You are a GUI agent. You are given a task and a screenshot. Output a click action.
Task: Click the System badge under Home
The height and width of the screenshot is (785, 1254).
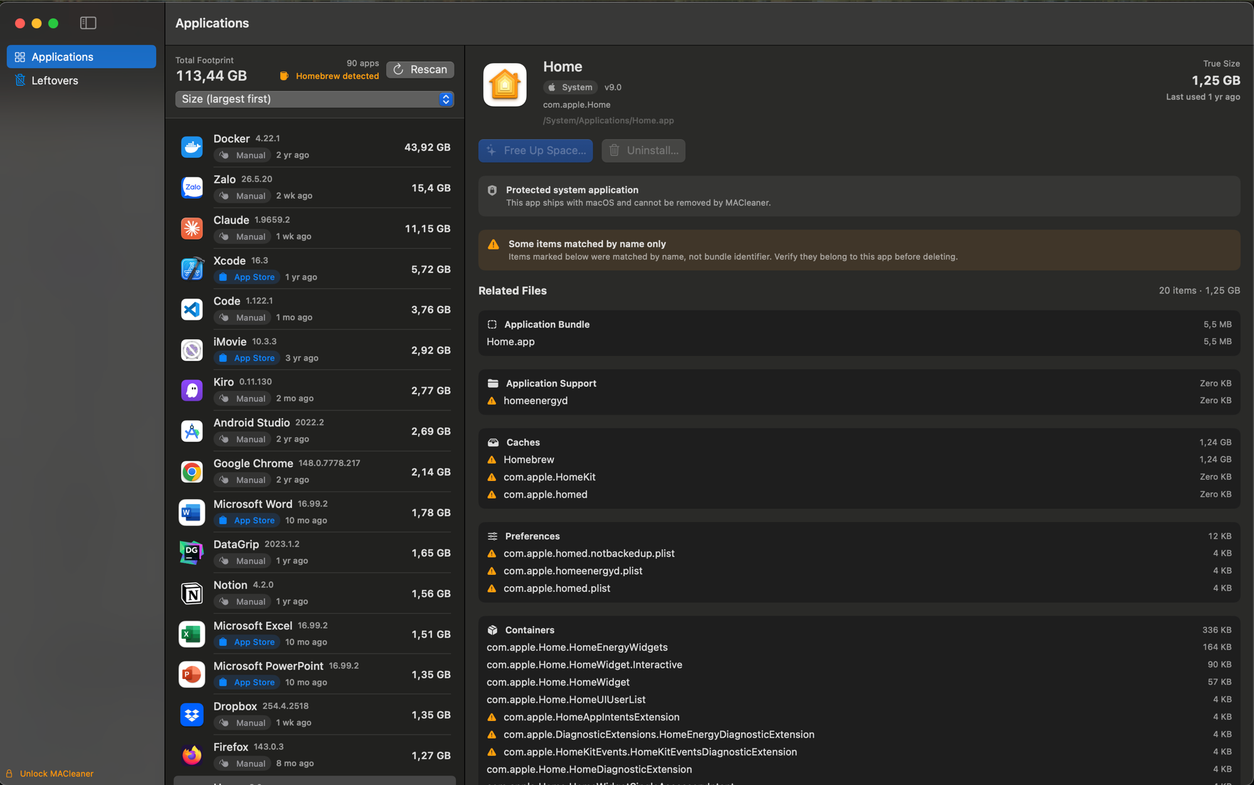[x=570, y=87]
